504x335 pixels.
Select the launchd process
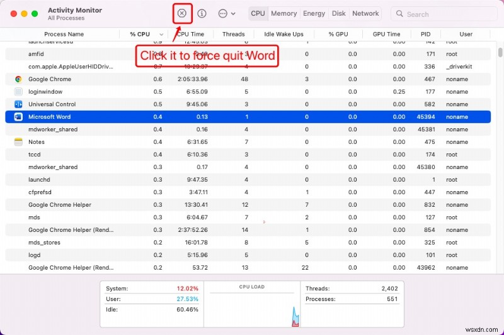point(39,180)
